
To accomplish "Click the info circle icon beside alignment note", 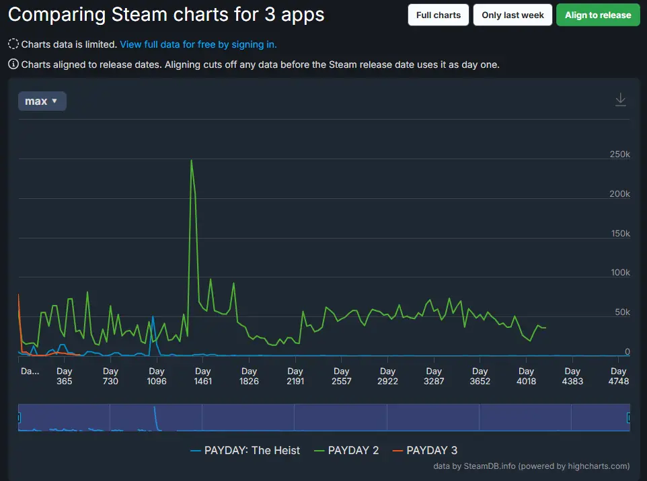I will (x=13, y=64).
